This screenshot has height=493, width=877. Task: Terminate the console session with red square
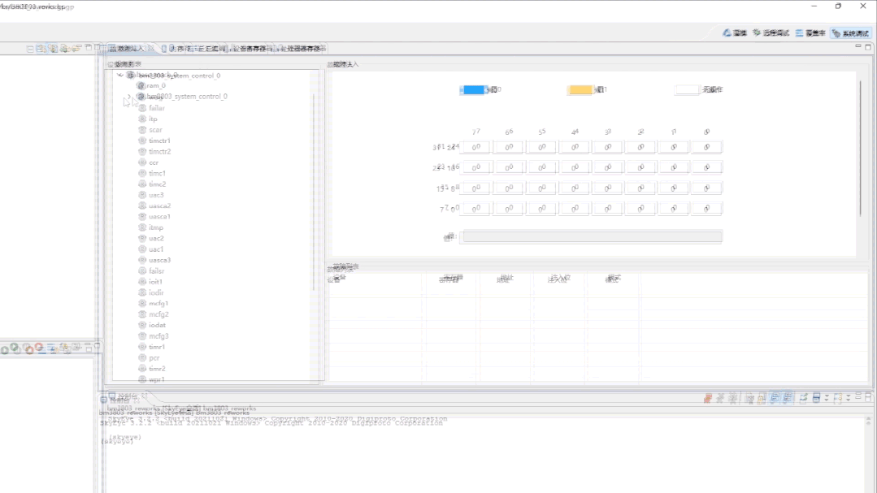tap(707, 398)
